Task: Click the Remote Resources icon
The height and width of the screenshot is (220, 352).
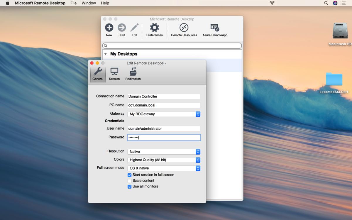Action: 184,28
